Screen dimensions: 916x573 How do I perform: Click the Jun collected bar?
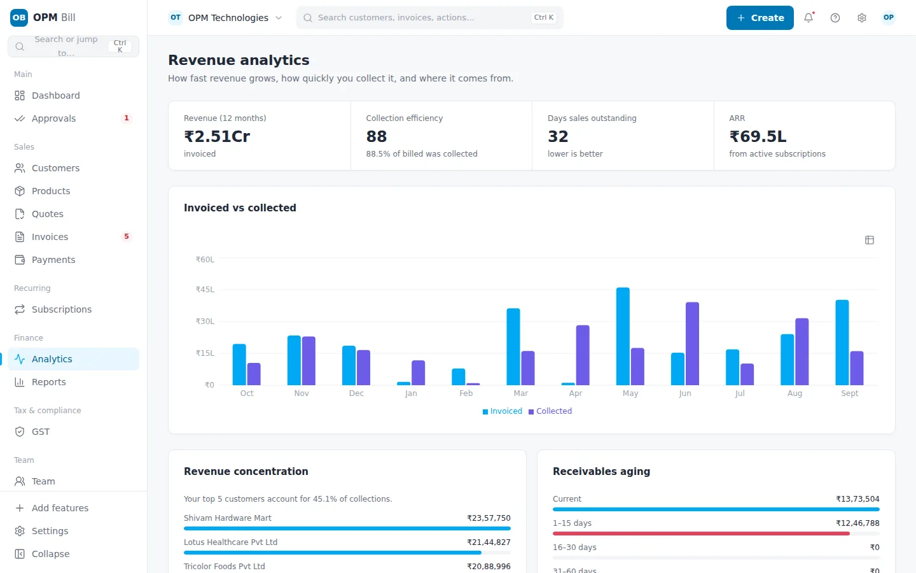[692, 344]
